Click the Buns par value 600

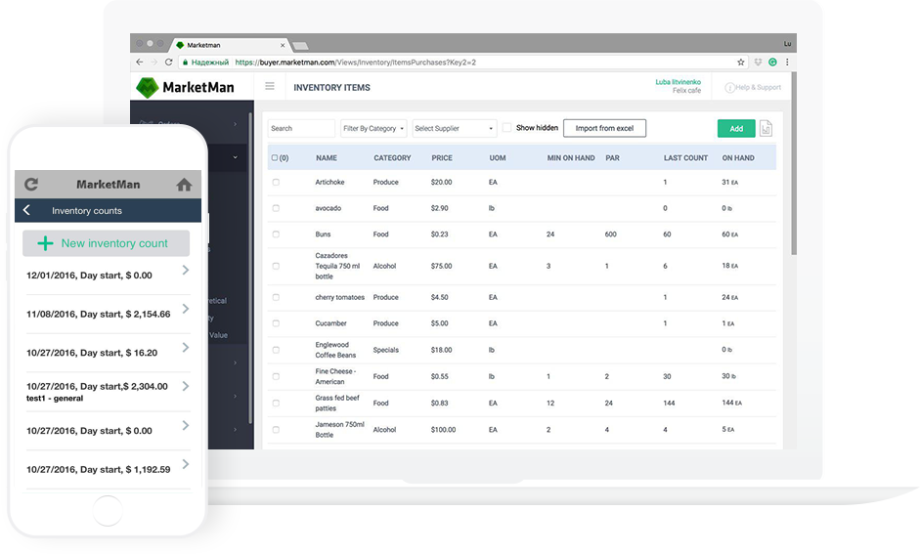[610, 234]
